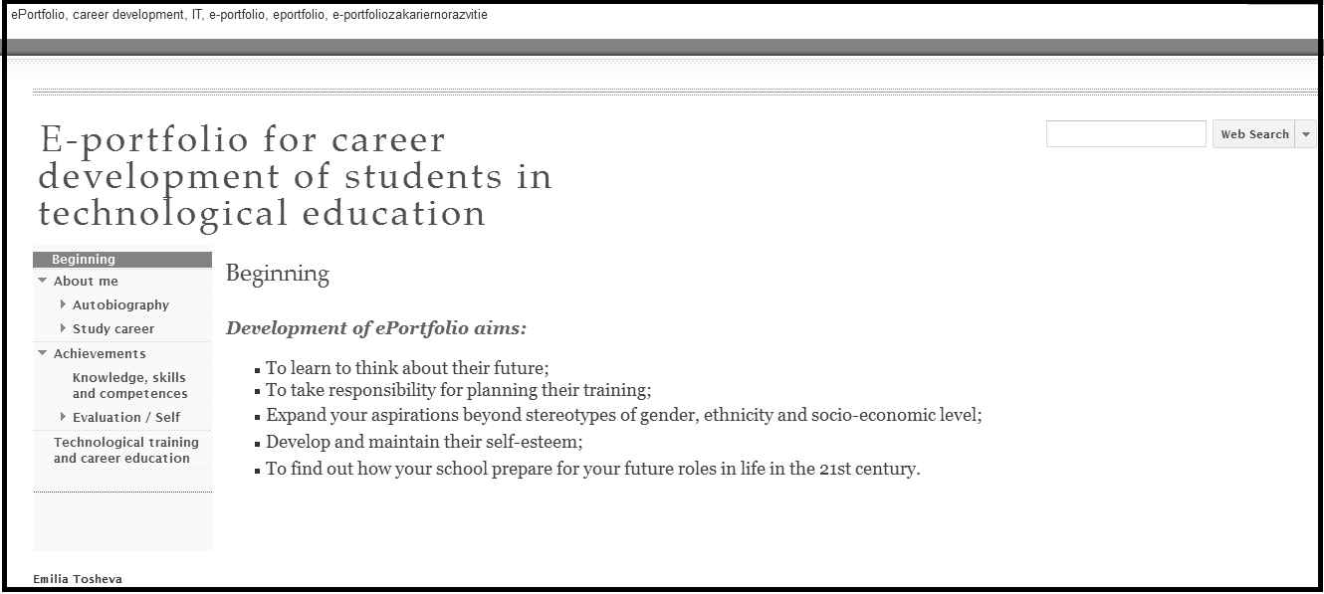Open Technological training and career education
Image resolution: width=1324 pixels, height=594 pixels.
coord(126,450)
